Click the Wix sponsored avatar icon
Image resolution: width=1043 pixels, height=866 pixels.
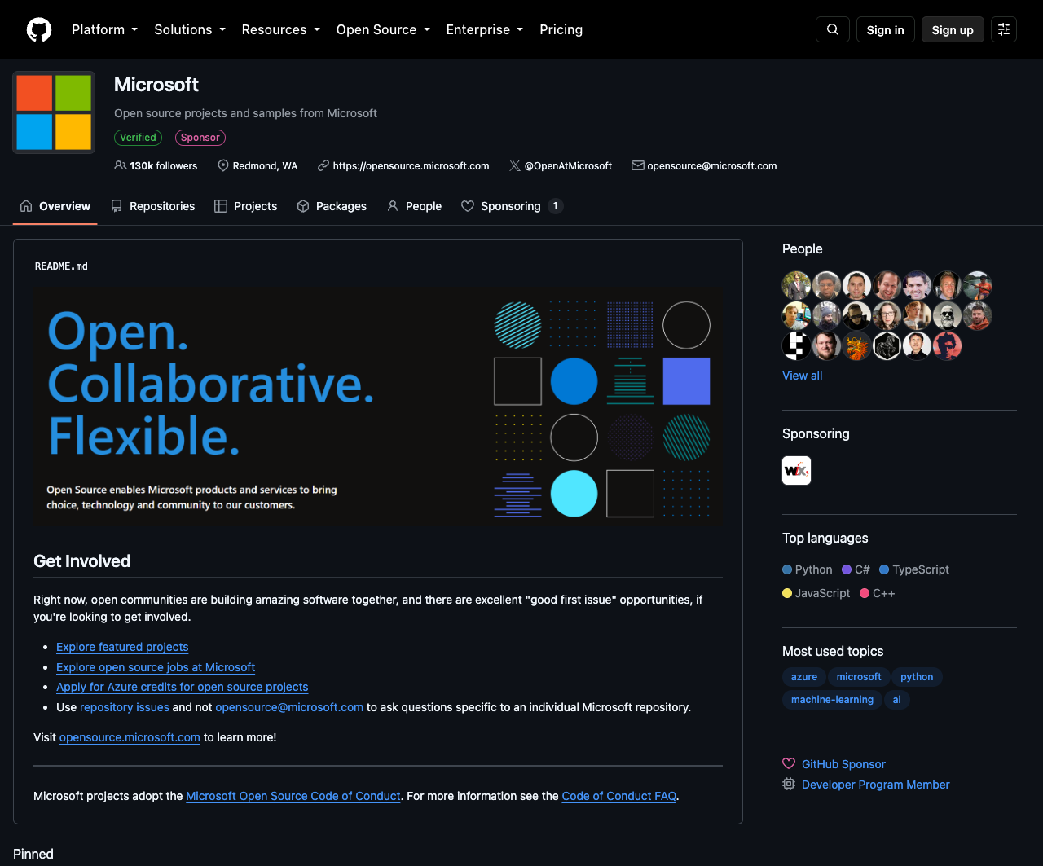(797, 470)
